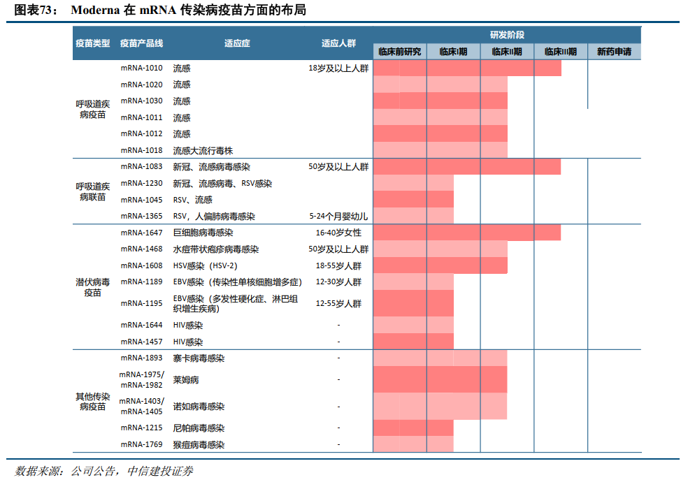Click 'HIV感染' in the mRNA-1644 row
This screenshot has height=482, width=688.
tap(188, 326)
